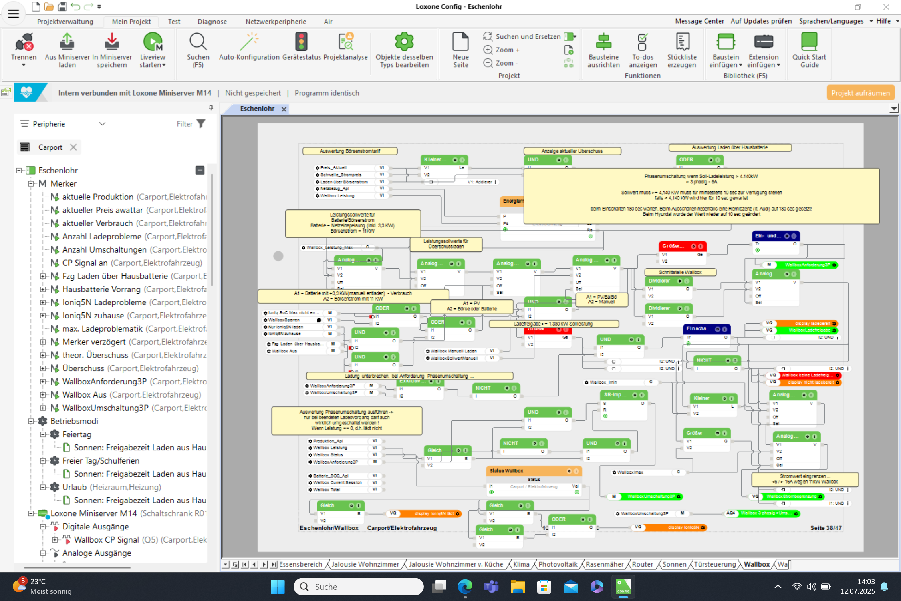Start Liveview with the play icon
The image size is (901, 601).
(153, 42)
